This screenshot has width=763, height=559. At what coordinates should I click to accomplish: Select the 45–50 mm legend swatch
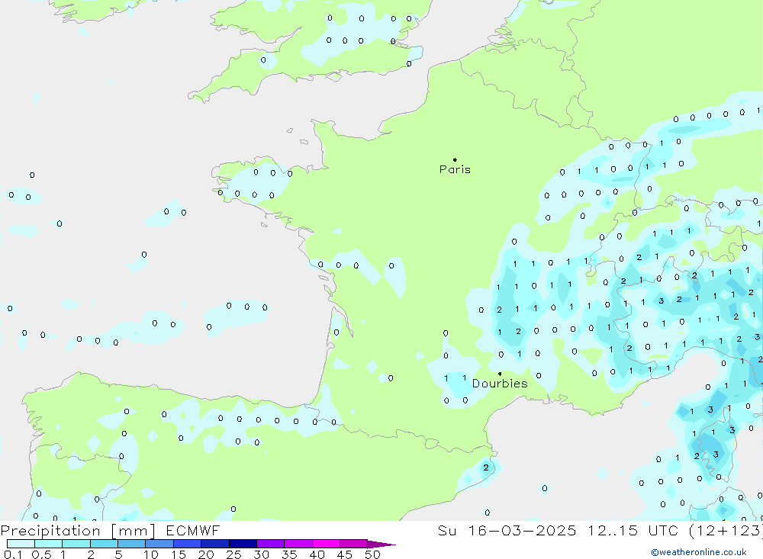[x=354, y=544]
